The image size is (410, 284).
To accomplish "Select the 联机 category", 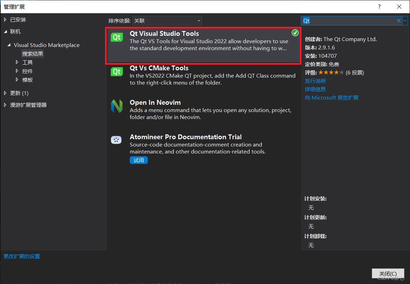I will tap(15, 32).
